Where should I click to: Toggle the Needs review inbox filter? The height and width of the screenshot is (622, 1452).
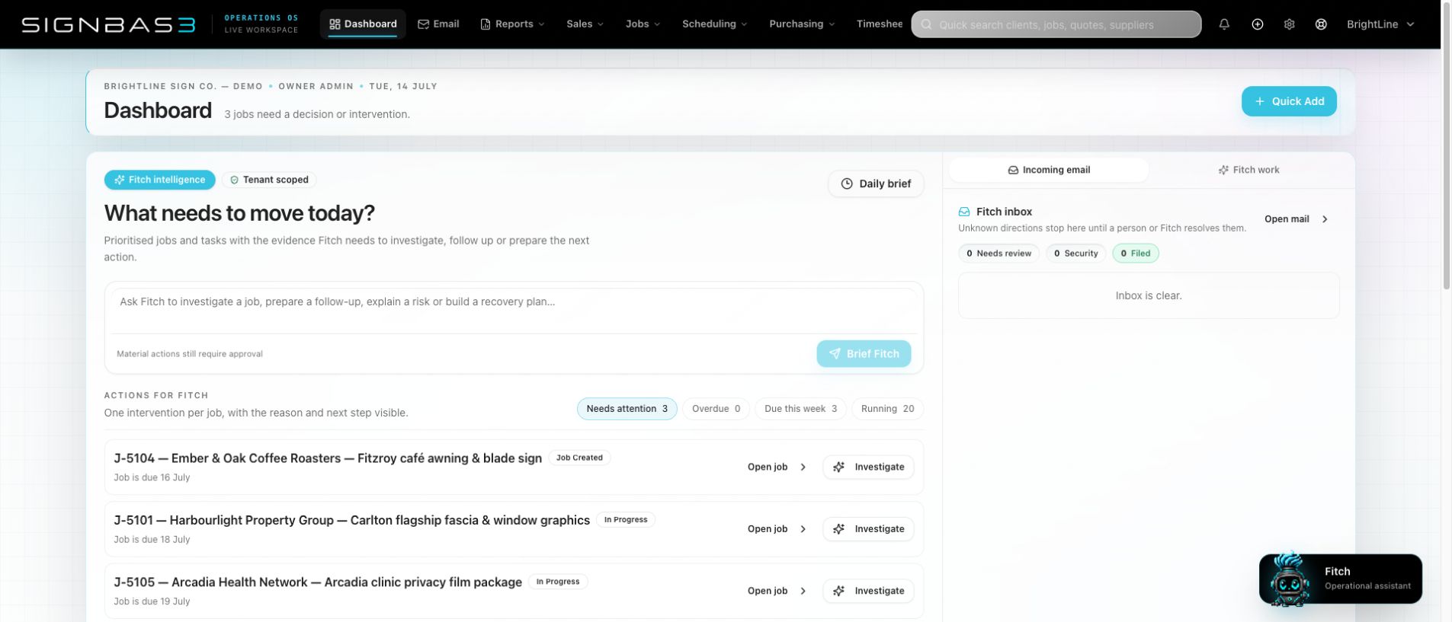(x=998, y=254)
